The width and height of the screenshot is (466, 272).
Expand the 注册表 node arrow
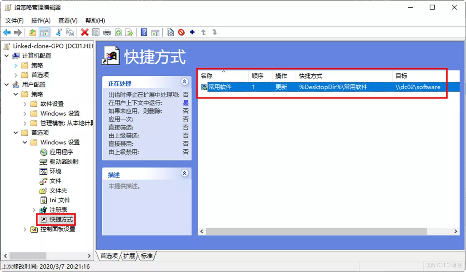(34, 210)
